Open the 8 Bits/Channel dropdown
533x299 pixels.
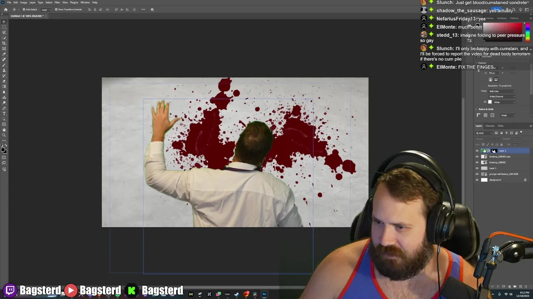pyautogui.click(x=501, y=97)
